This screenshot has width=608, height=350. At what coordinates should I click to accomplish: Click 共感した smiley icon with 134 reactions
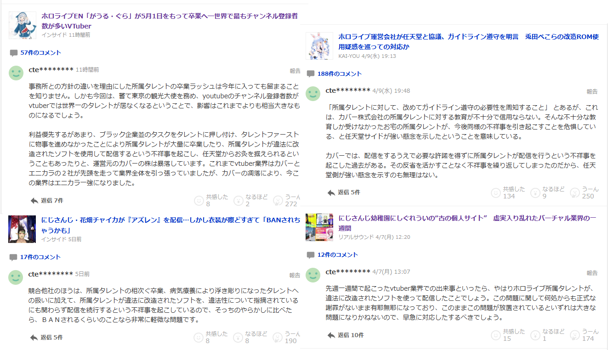click(x=496, y=193)
